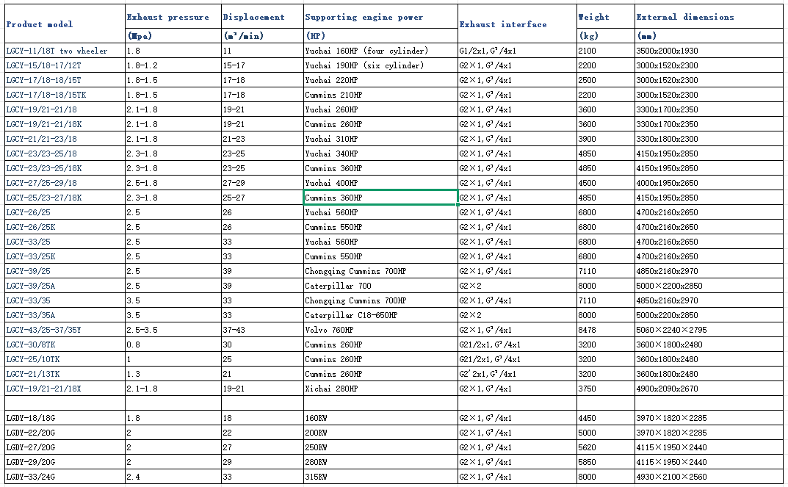Open the LGCY-11/18T two wheeler model

[57, 51]
